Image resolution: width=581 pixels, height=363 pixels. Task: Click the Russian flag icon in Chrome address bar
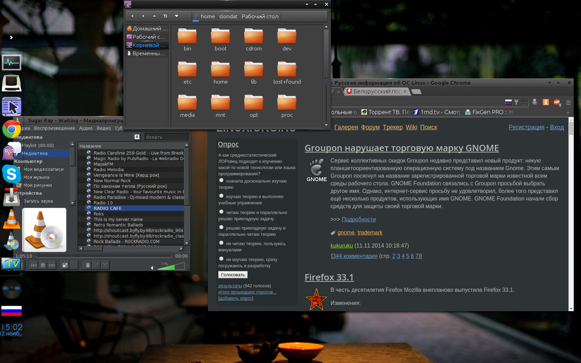pos(508,102)
